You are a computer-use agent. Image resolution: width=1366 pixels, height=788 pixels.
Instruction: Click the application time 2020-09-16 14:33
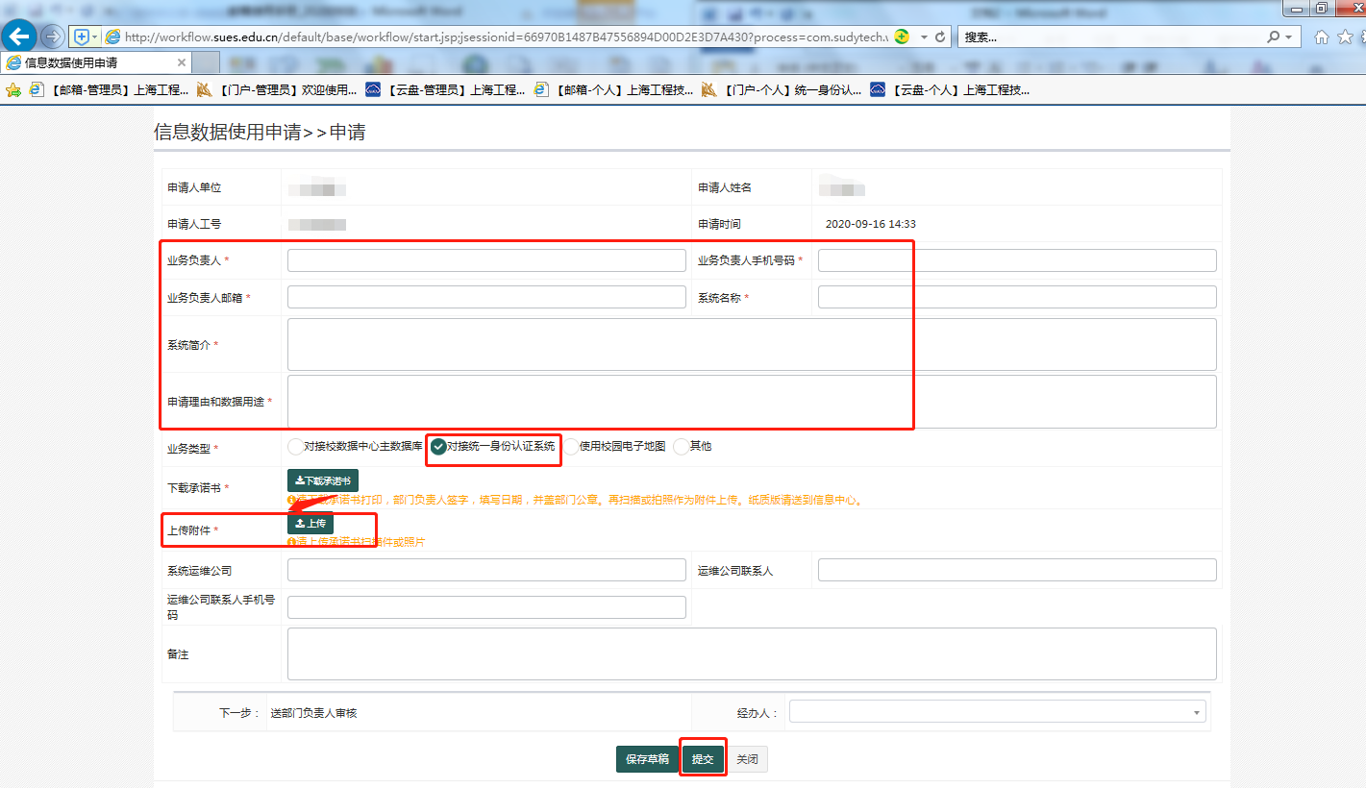point(870,224)
